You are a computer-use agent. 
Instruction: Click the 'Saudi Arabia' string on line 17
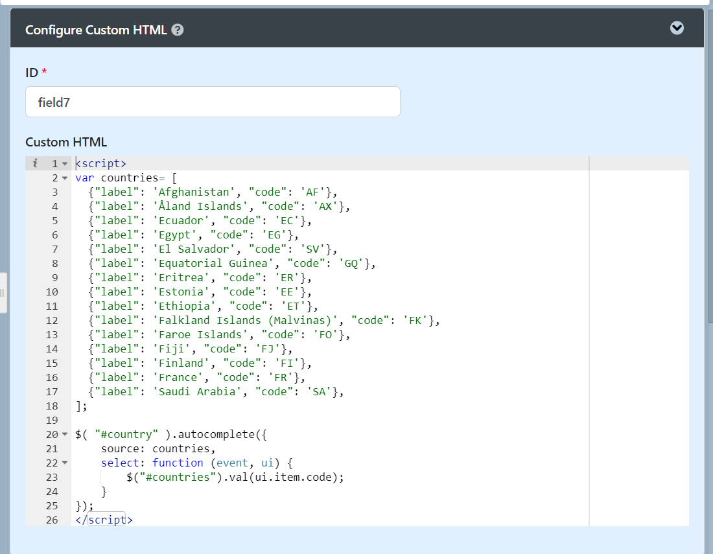click(x=194, y=391)
